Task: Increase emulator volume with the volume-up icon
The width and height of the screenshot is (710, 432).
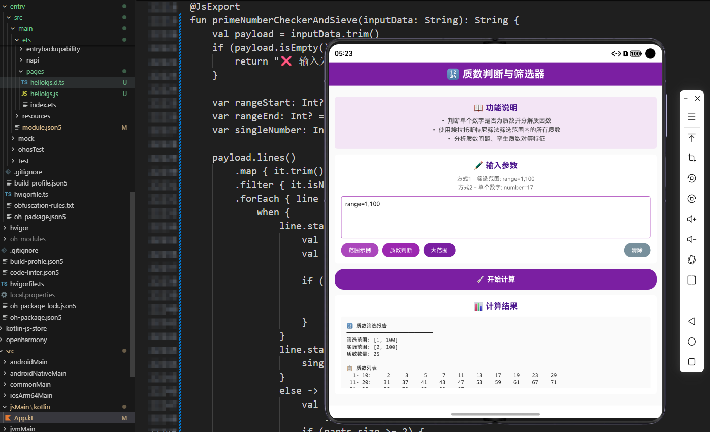Action: [691, 219]
